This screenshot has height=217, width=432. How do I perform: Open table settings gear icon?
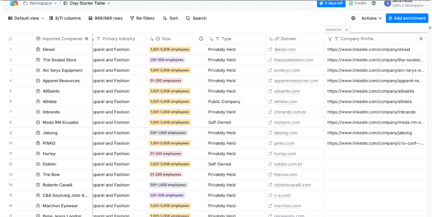[353, 18]
